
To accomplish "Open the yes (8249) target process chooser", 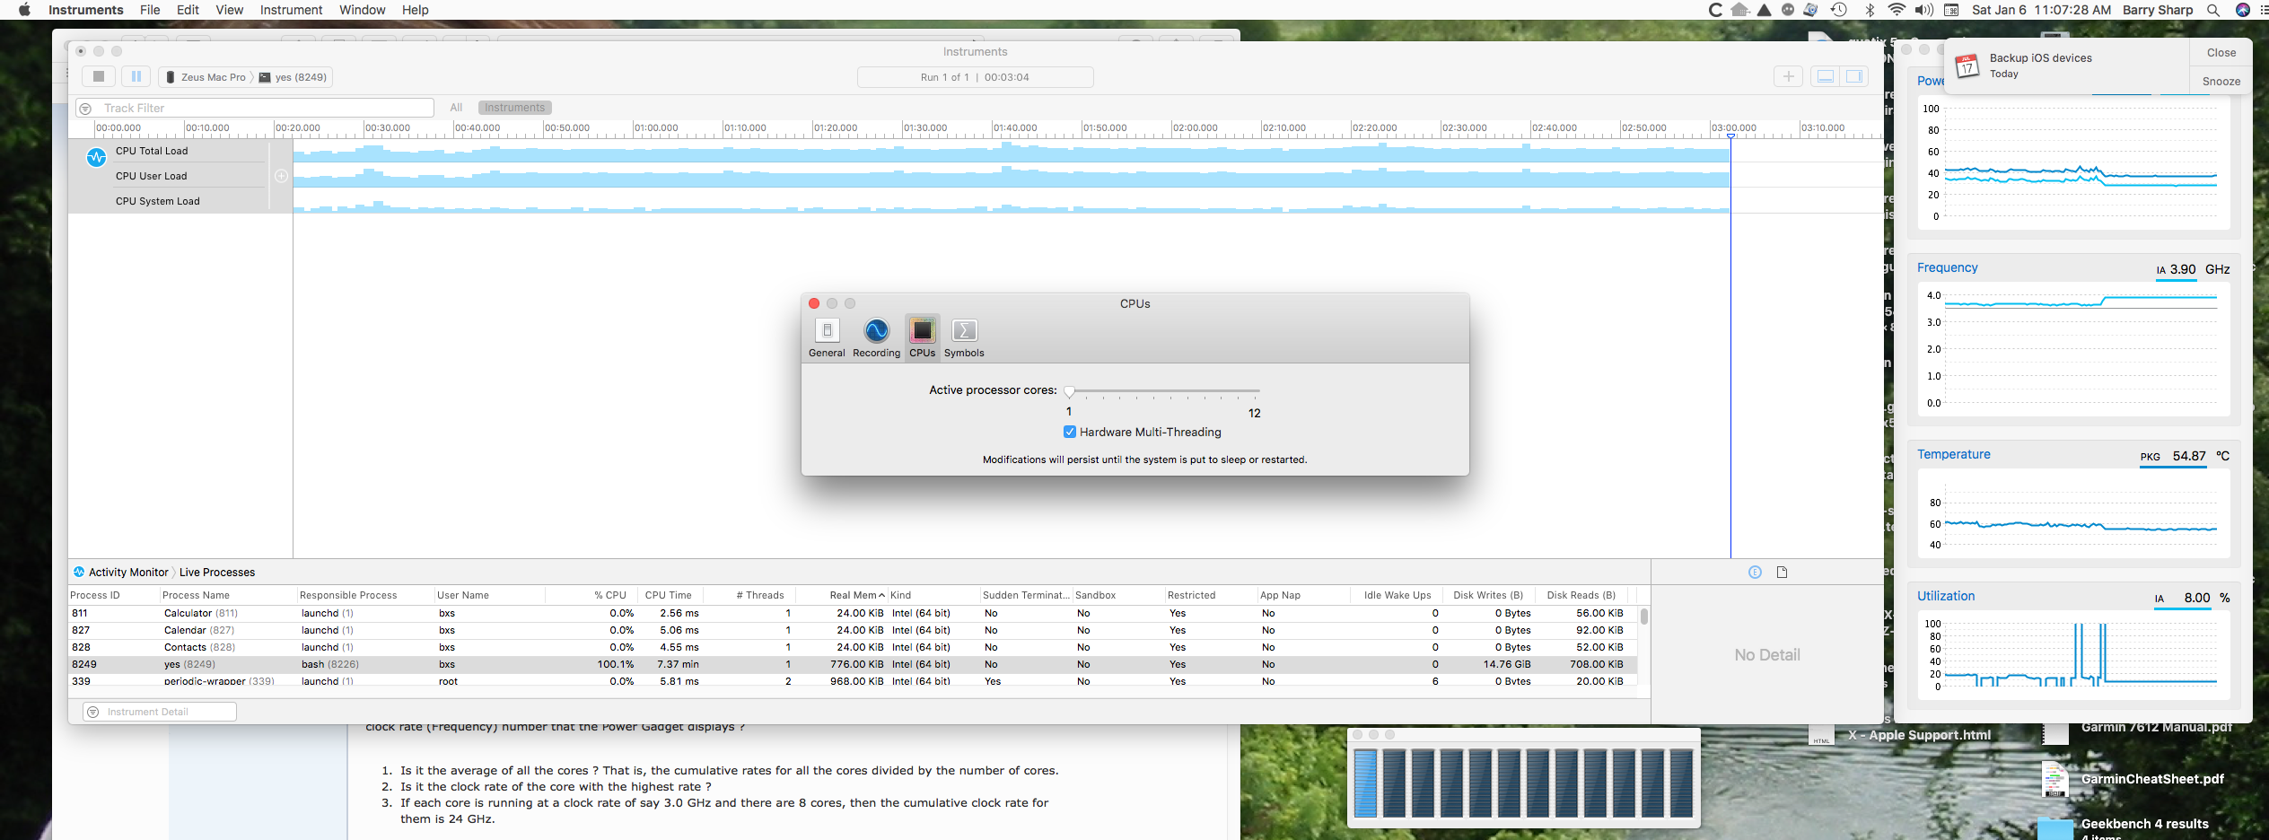I will 293,77.
